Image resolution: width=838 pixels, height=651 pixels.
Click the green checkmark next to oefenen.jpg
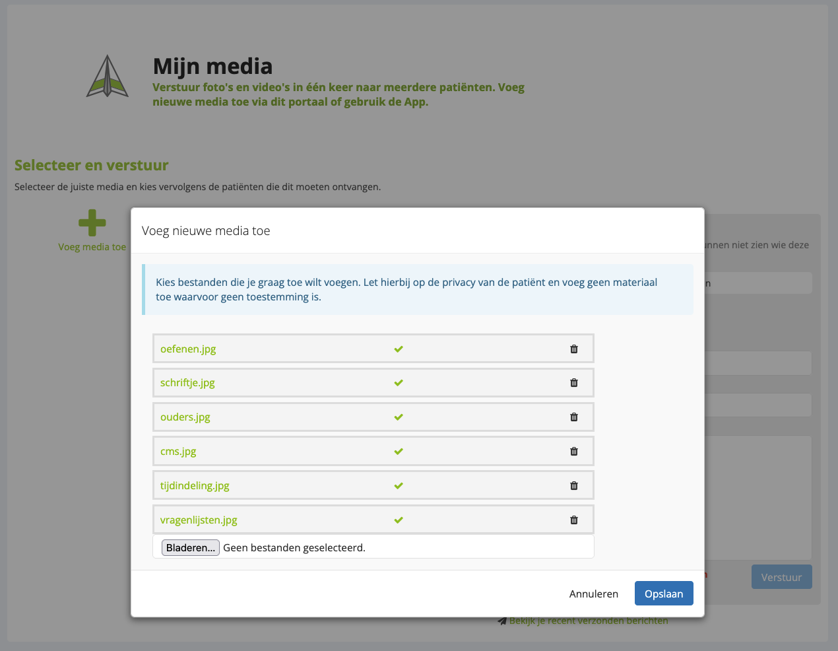[x=399, y=349]
